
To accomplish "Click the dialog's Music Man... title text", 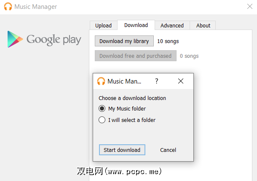I will coord(124,81).
